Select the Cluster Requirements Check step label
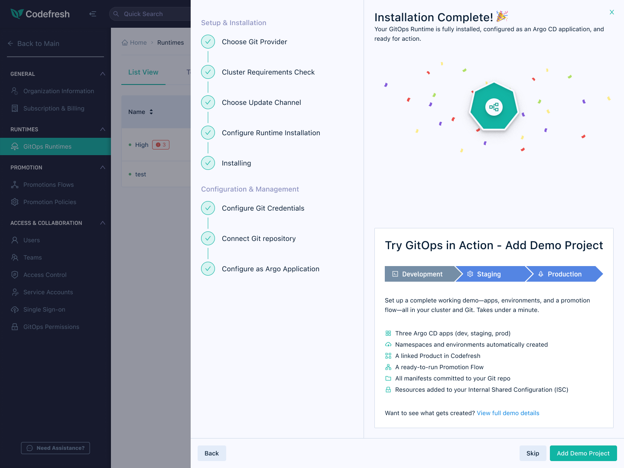This screenshot has width=624, height=468. (268, 72)
